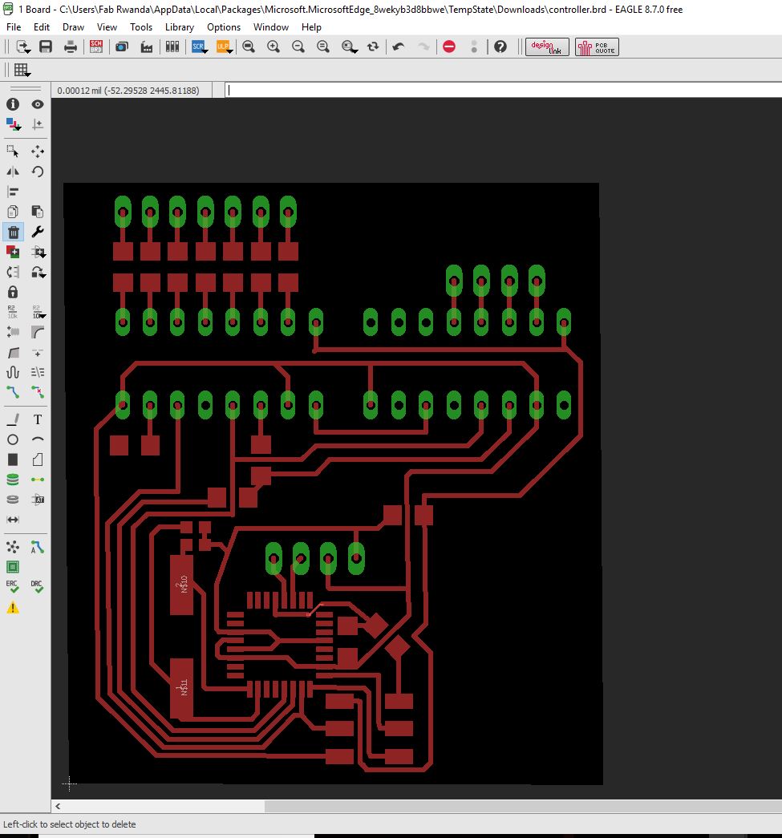Click the zoom to fit icon
The width and height of the screenshot is (782, 838).
click(249, 47)
